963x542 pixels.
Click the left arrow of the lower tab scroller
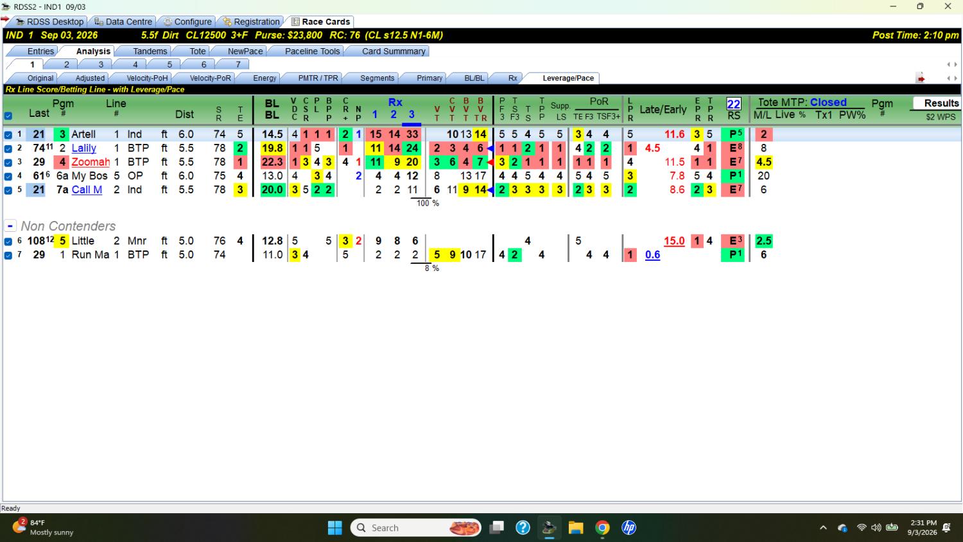[x=949, y=78]
